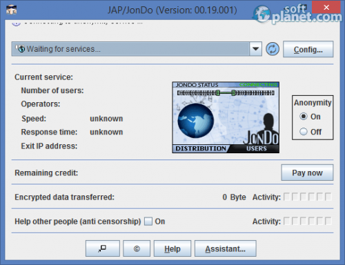Click the DISTRIBUTION label in the status image
345x265 pixels.
(201, 148)
